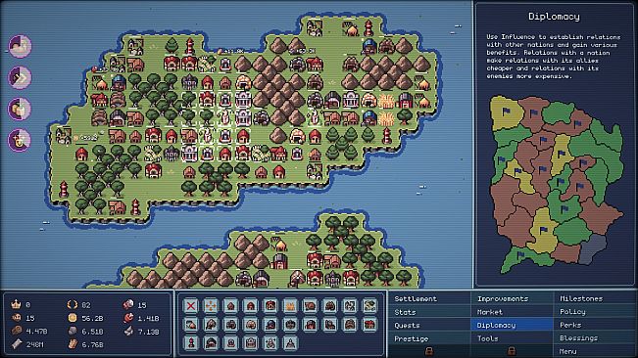Choose the red lighthouse tower build icon
Screen dimensions: 638x358
(x=191, y=343)
